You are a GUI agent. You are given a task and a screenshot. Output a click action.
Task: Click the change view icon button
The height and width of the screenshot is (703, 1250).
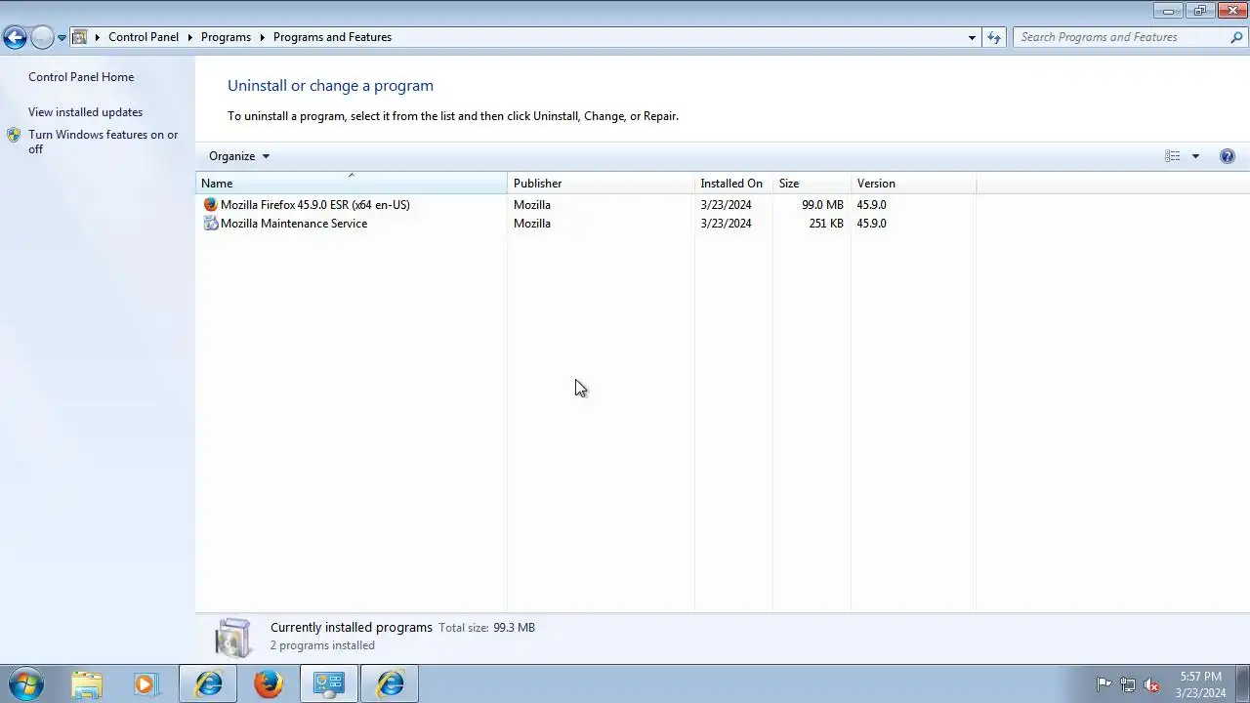click(x=1172, y=156)
